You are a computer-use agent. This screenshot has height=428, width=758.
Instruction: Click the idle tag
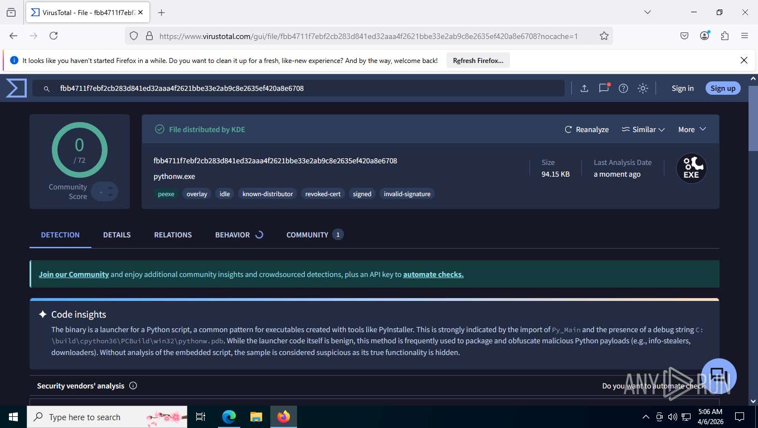[x=225, y=194]
